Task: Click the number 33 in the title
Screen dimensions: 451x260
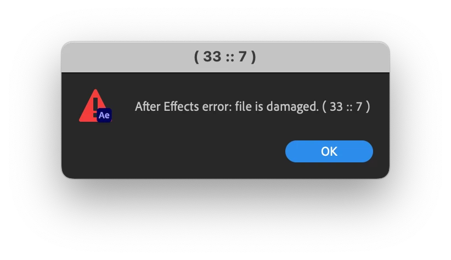Action: (212, 56)
